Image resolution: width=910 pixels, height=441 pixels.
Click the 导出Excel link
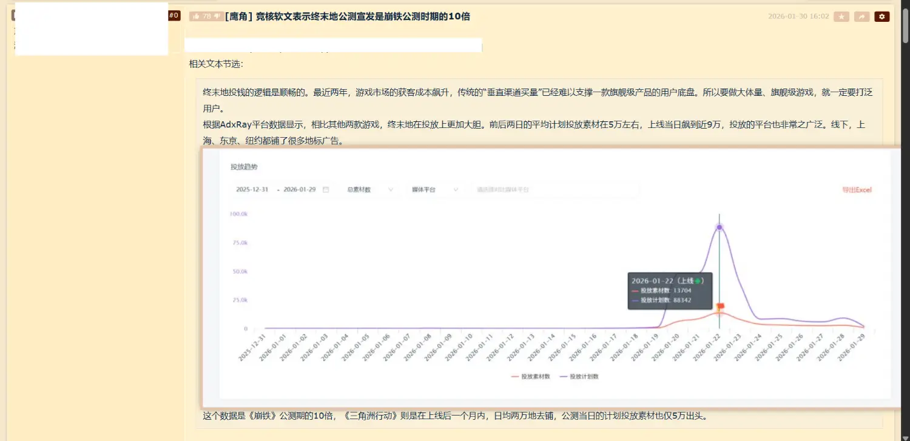[x=856, y=190]
